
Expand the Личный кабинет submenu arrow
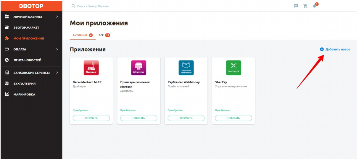(x=57, y=17)
